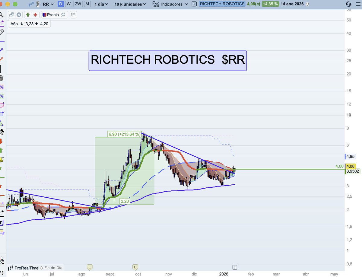Click the Precio label button
362x277 pixels.
[53, 14]
